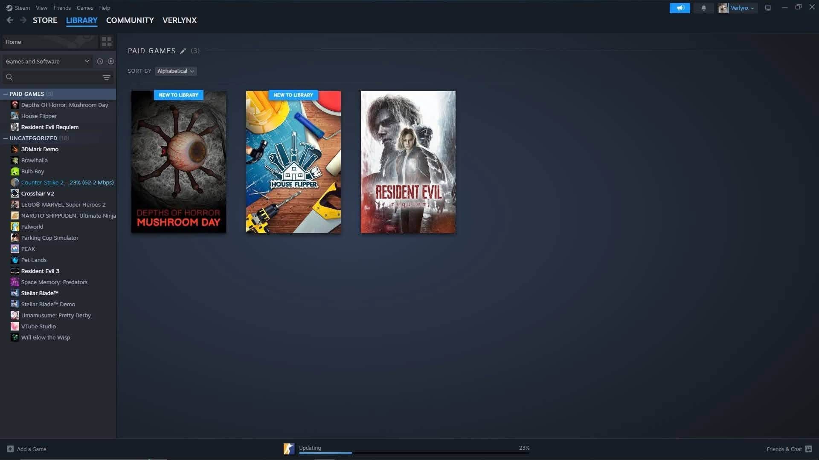Click the Add a Game plus icon

10,449
